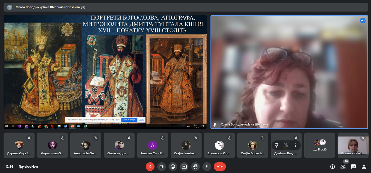Click the pin icon beside Ольга's name

click(215, 125)
